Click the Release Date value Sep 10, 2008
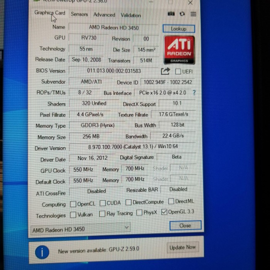The width and height of the screenshot is (270, 270). (x=86, y=60)
